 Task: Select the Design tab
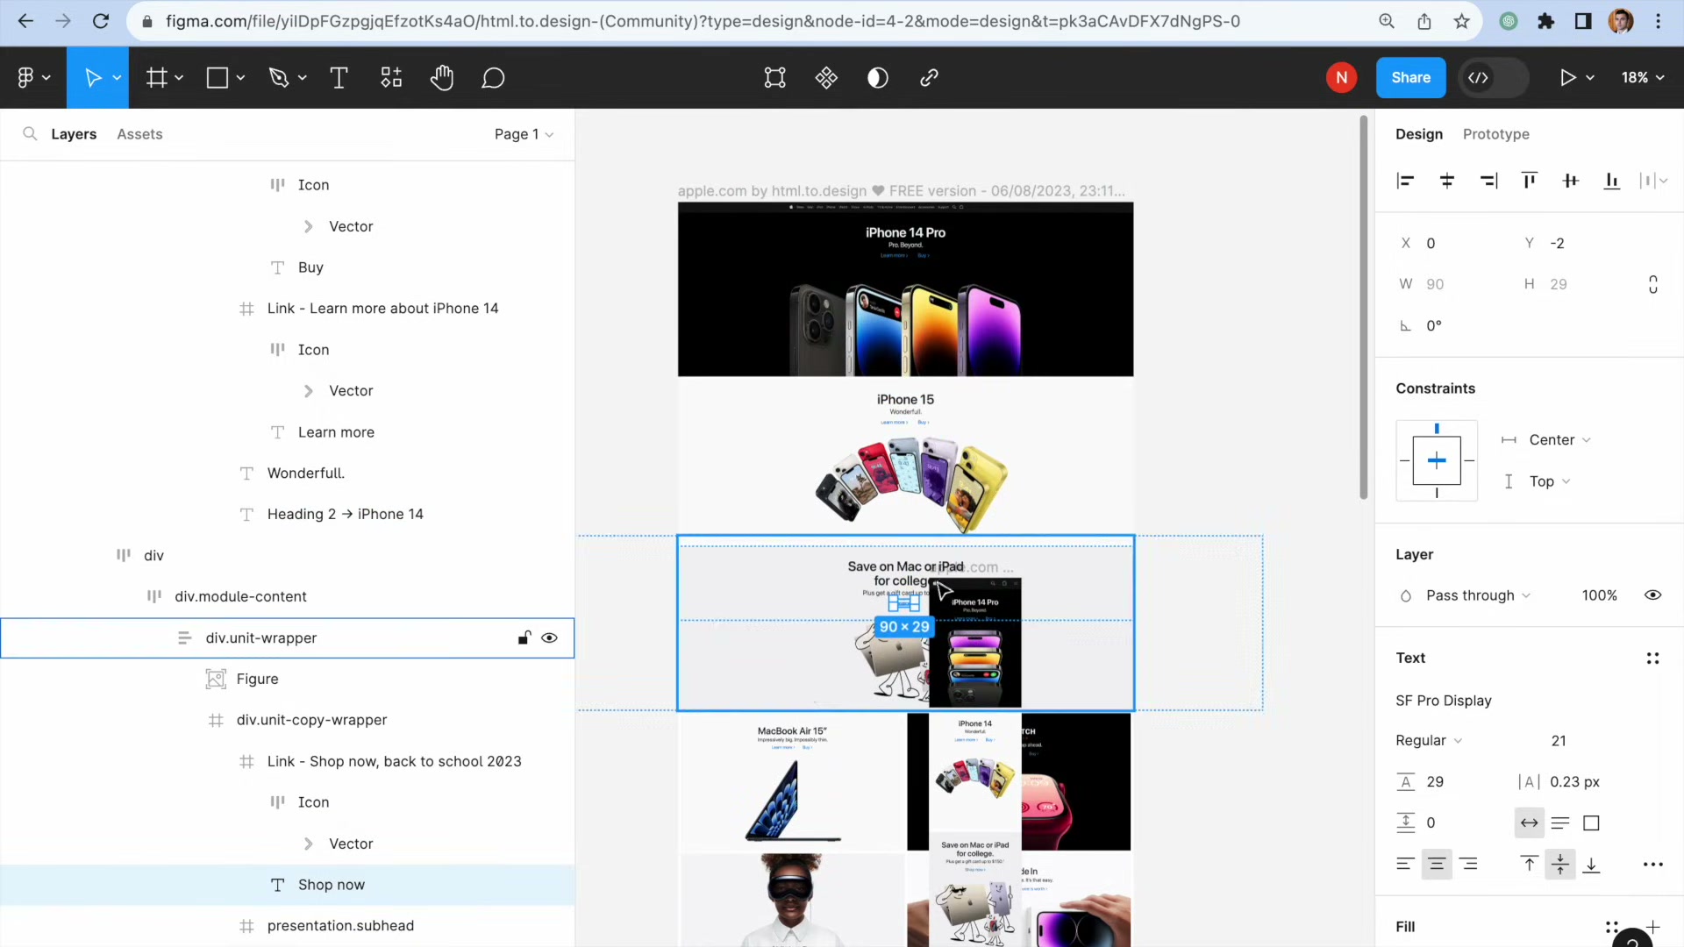tap(1418, 134)
